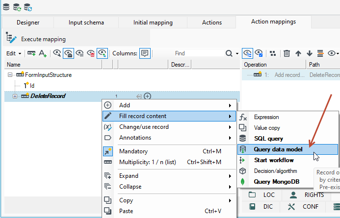The image size is (340, 218).
Task: Open the Annotations submenu
Action: tap(169, 138)
